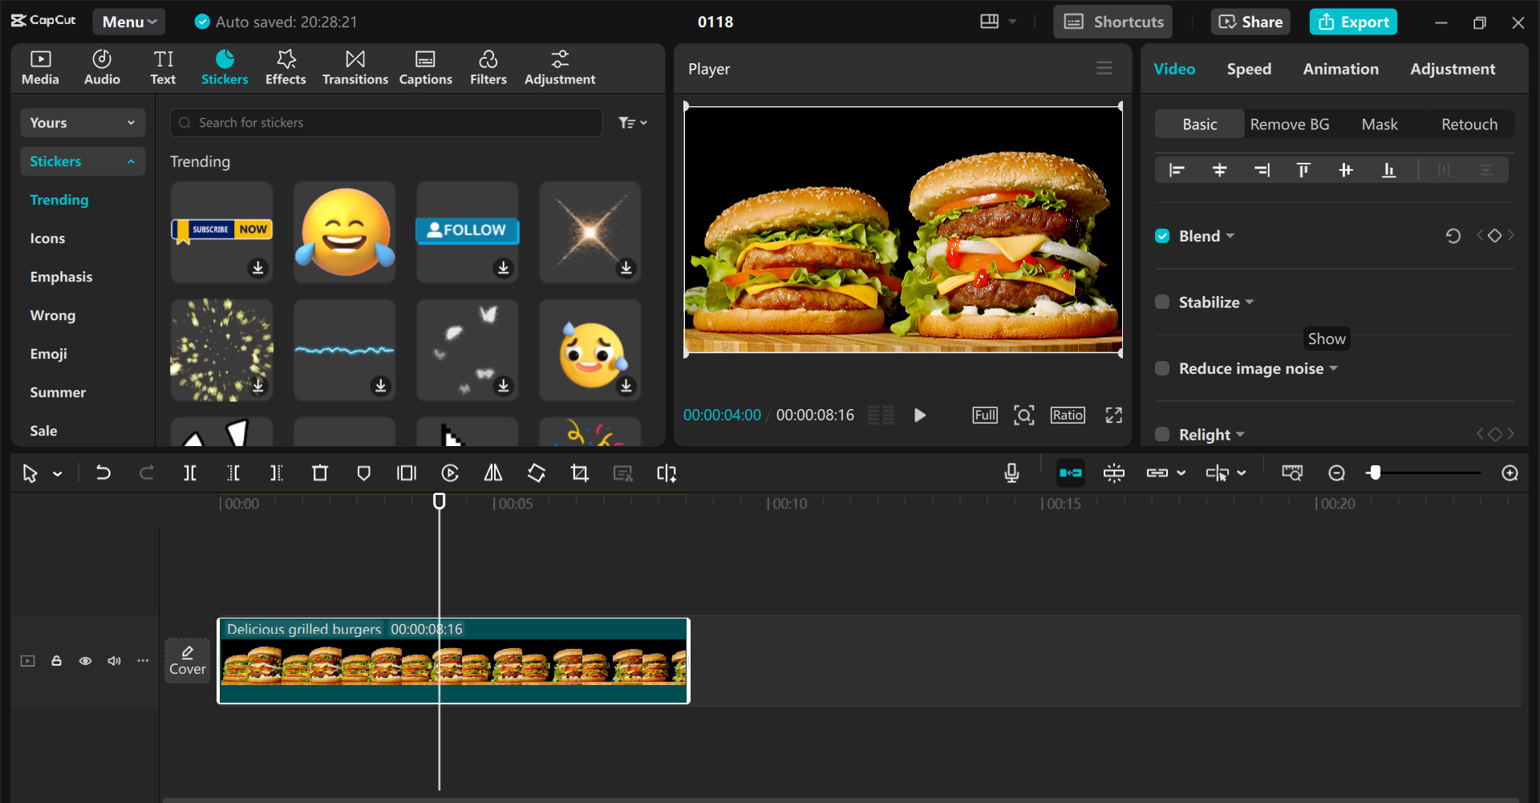Open the Filters panel
This screenshot has height=803, width=1540.
pyautogui.click(x=488, y=67)
